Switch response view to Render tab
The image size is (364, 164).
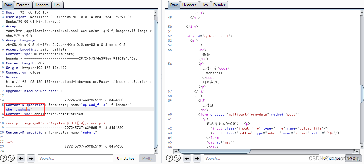coord(219,5)
